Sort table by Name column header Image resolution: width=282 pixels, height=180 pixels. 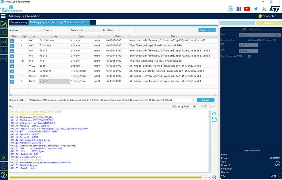[54, 36]
